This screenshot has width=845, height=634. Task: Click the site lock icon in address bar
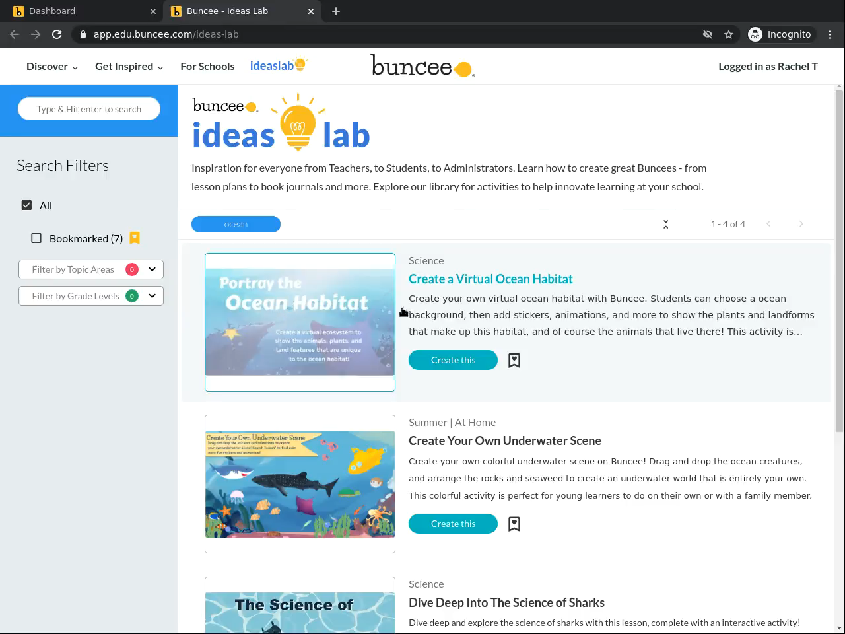coord(83,34)
